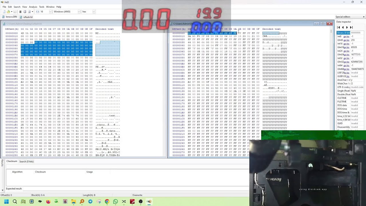This screenshot has height=206, width=366.
Task: Click the Open disk toolbar icon
Action: coord(25,12)
